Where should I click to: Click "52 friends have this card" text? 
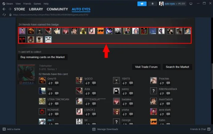point(53,74)
